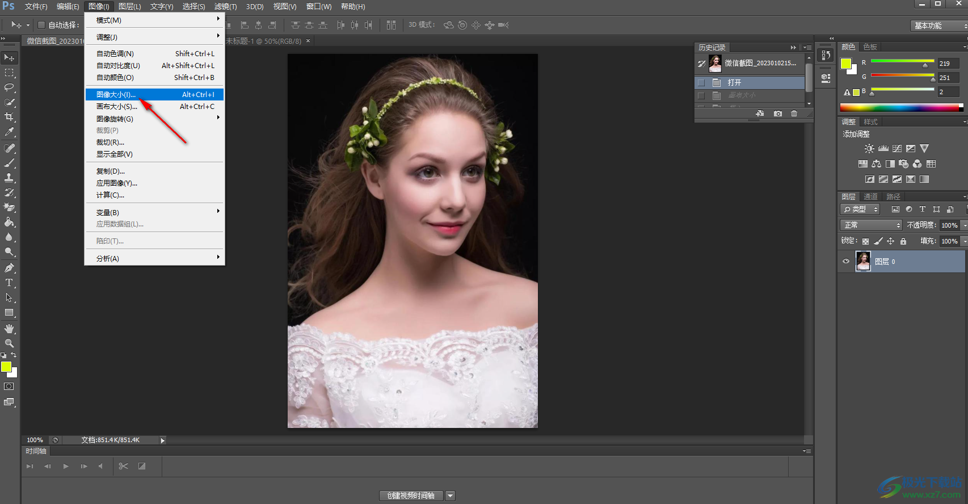Open the arrow beside 创建视频时间轴
968x504 pixels.
[450, 496]
